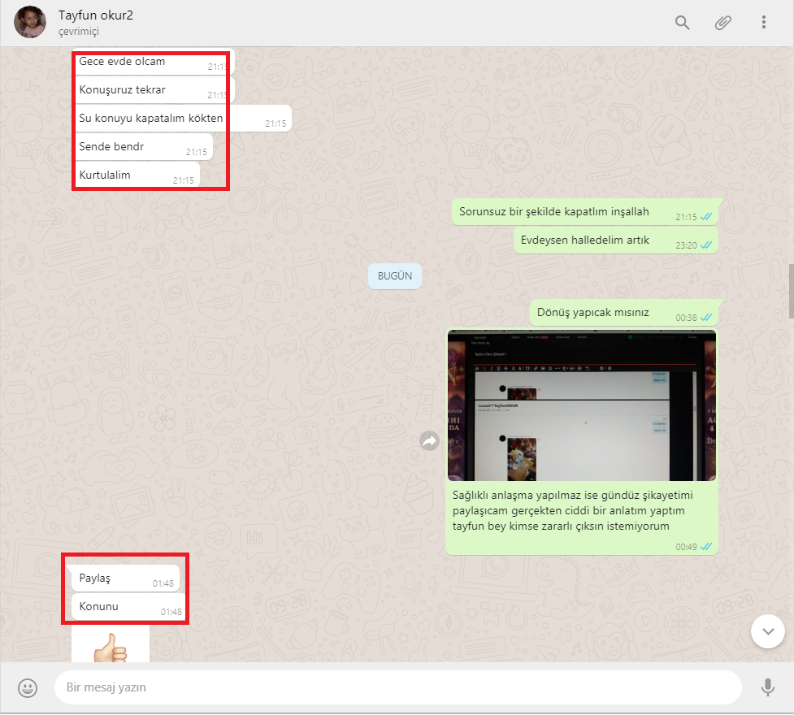
Task: Click the forward arrow beside the photo
Action: [429, 441]
